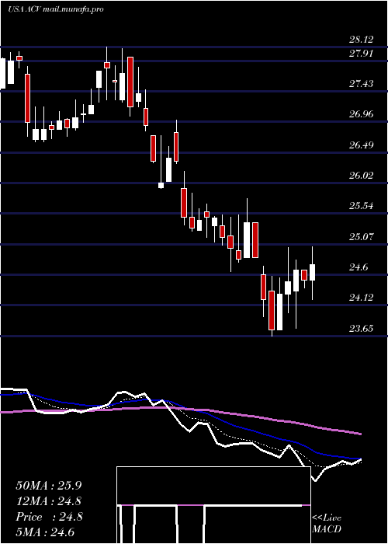The height and width of the screenshot is (544, 388).
Task: Select the 23.65 price level label
Action: [x=362, y=328]
